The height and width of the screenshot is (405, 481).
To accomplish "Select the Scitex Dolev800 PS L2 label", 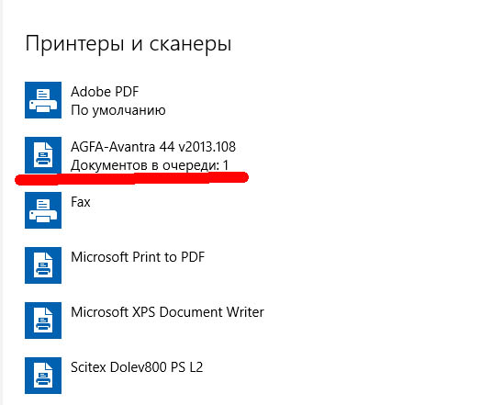I will 137,367.
